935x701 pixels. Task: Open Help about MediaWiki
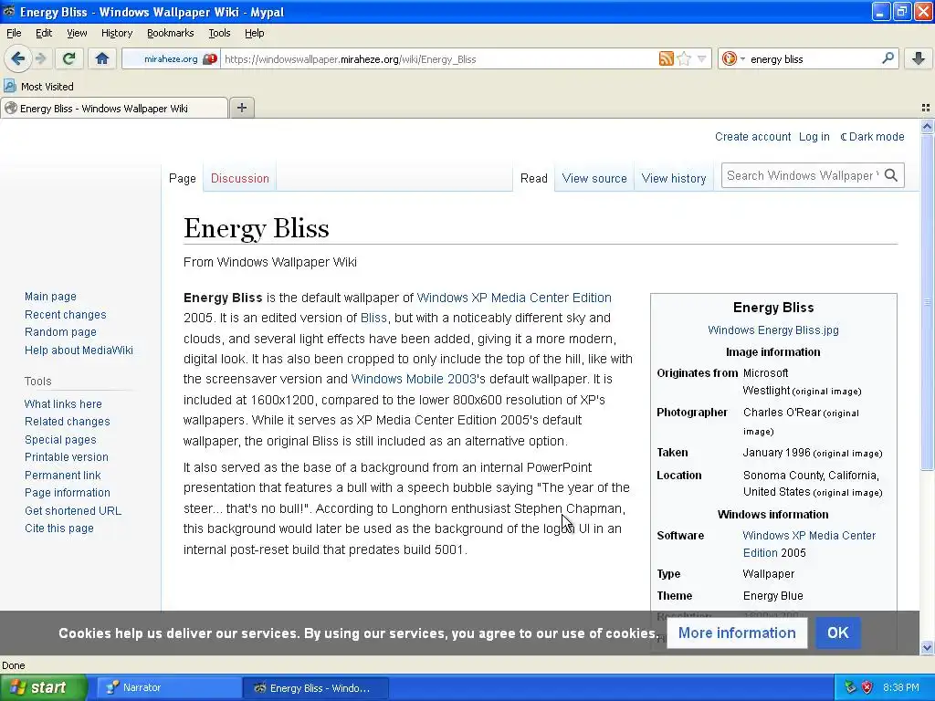click(79, 350)
